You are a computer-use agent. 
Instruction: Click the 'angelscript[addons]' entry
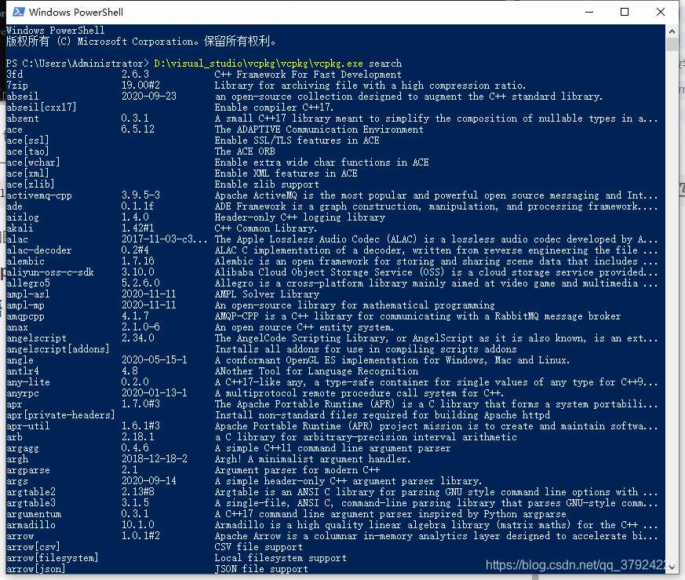(57, 349)
